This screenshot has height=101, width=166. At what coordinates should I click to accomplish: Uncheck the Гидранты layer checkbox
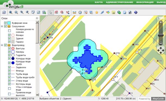(10, 55)
